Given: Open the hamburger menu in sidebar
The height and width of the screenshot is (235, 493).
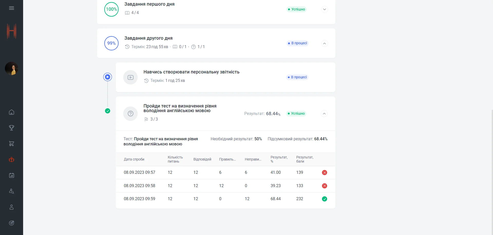Looking at the screenshot, I should [x=12, y=8].
